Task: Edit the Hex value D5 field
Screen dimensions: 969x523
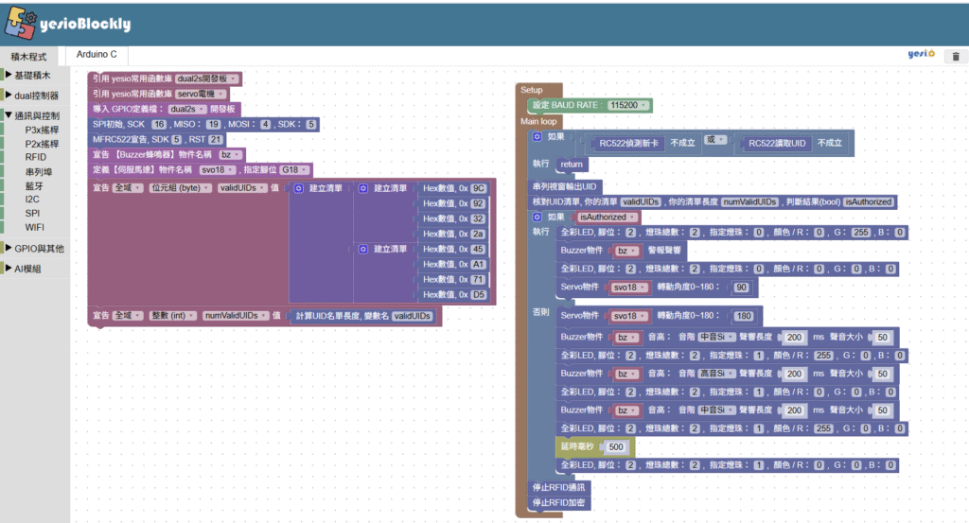Action: [x=478, y=294]
